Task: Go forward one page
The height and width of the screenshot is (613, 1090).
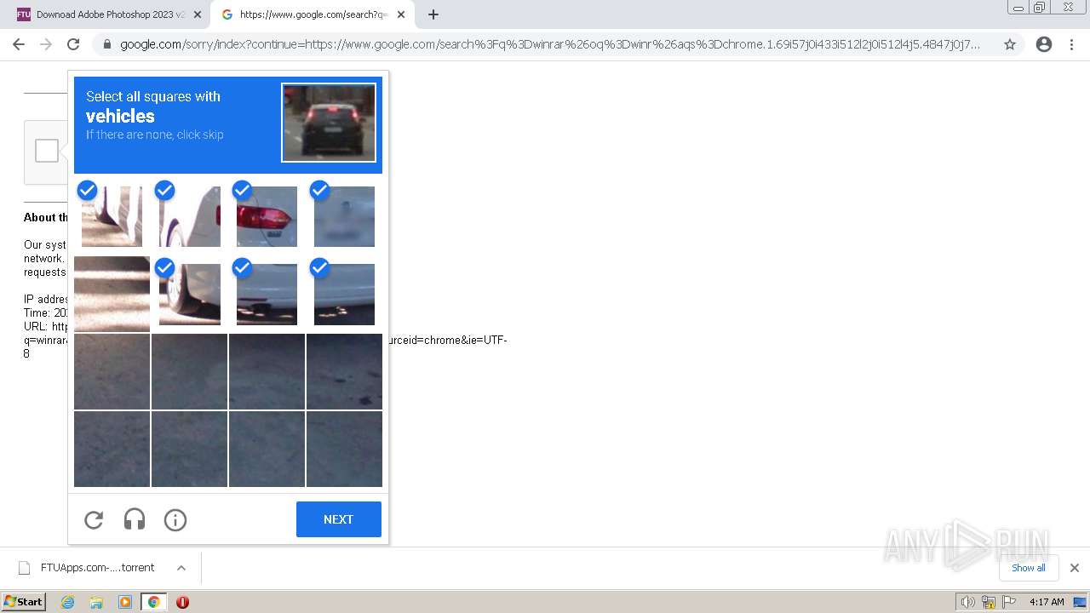Action: click(46, 44)
